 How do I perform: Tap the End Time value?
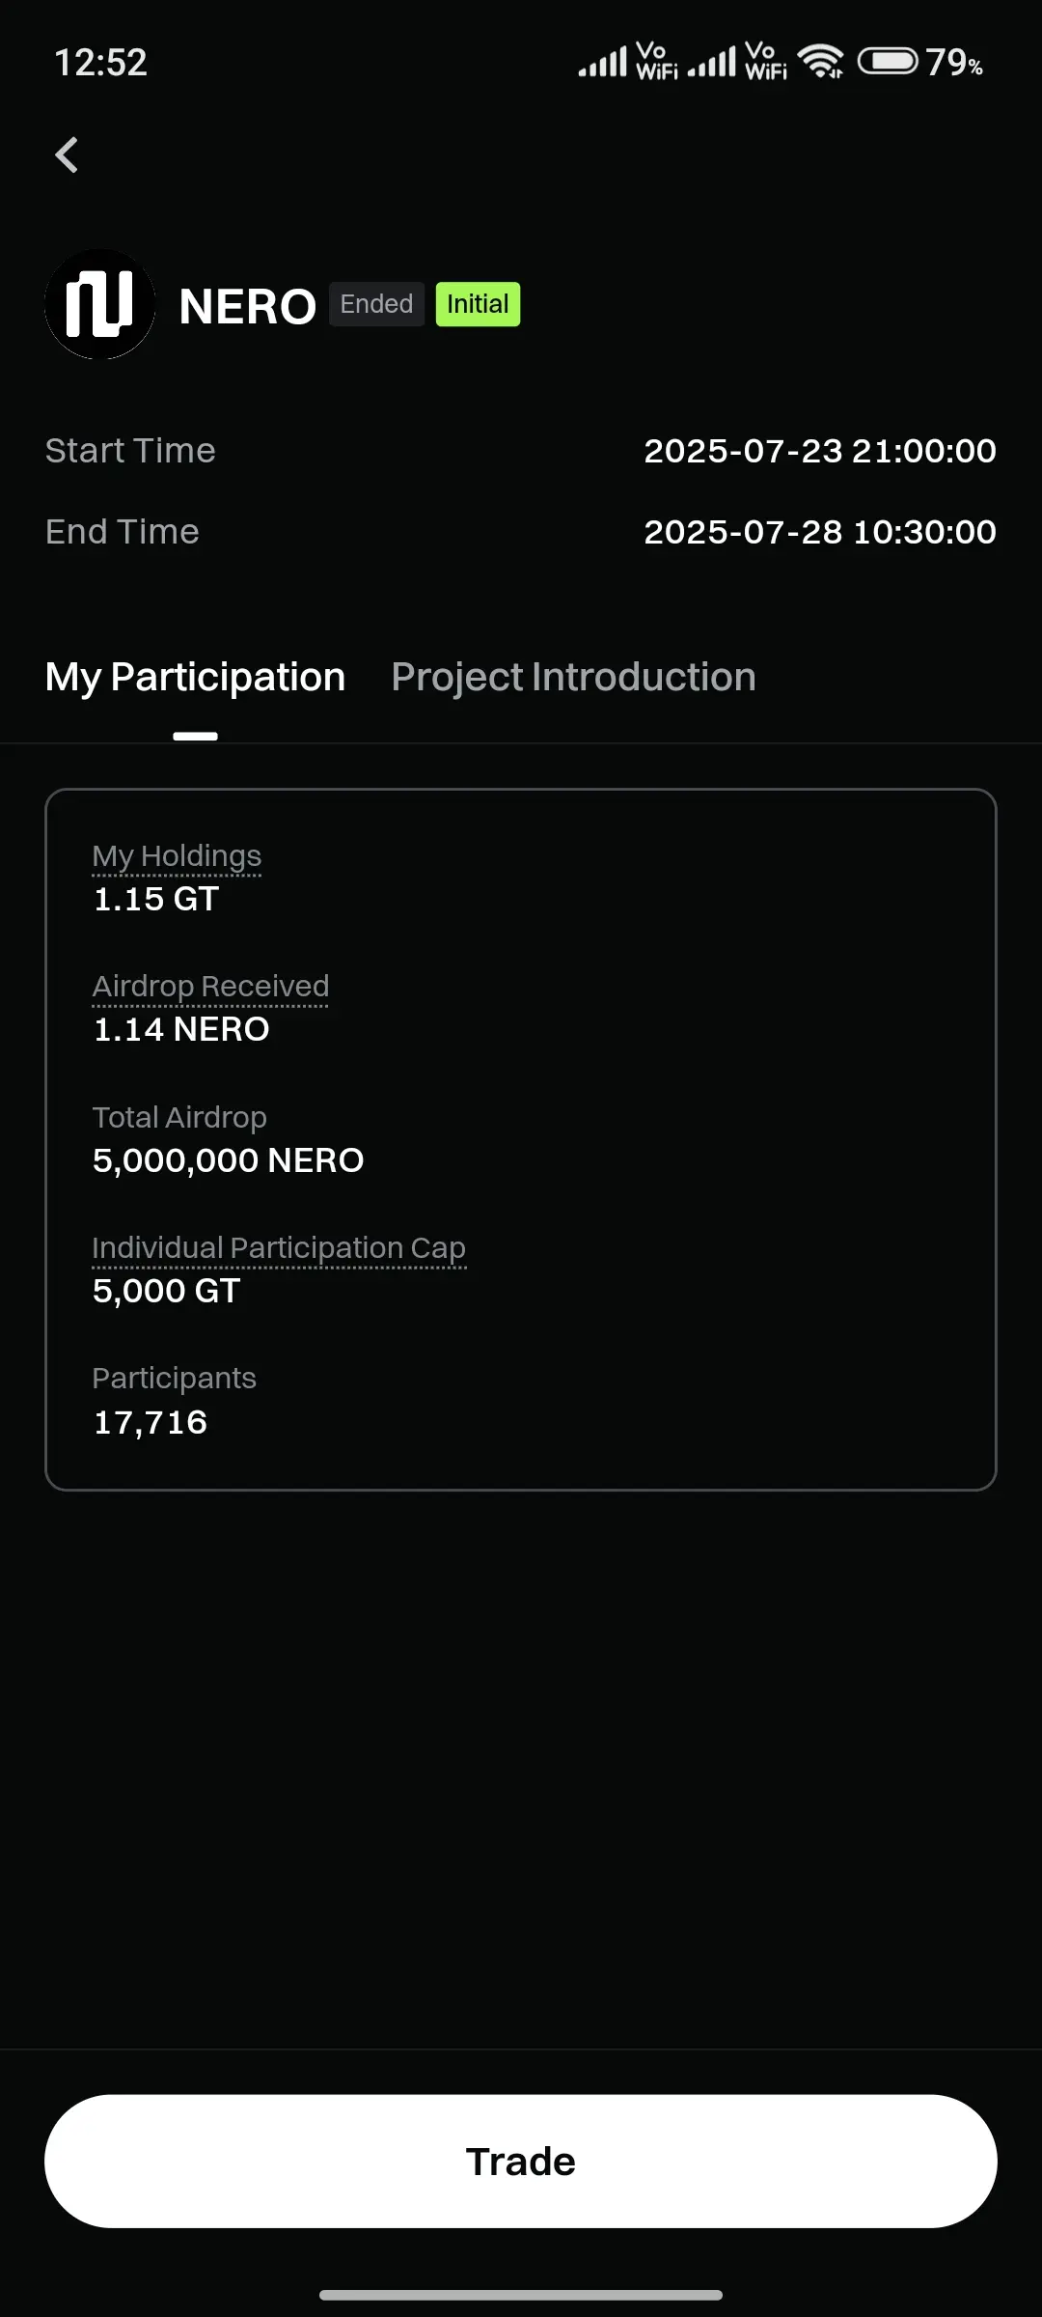(x=820, y=532)
